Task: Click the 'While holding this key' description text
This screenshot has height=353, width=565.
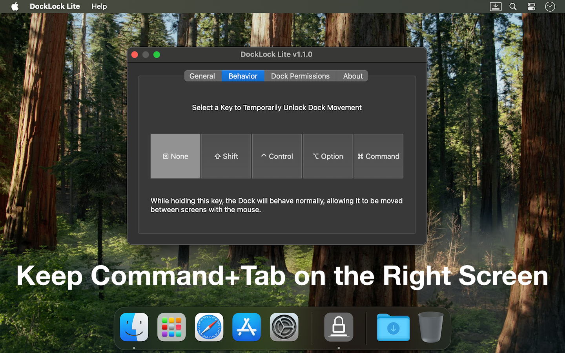Action: pos(277,205)
